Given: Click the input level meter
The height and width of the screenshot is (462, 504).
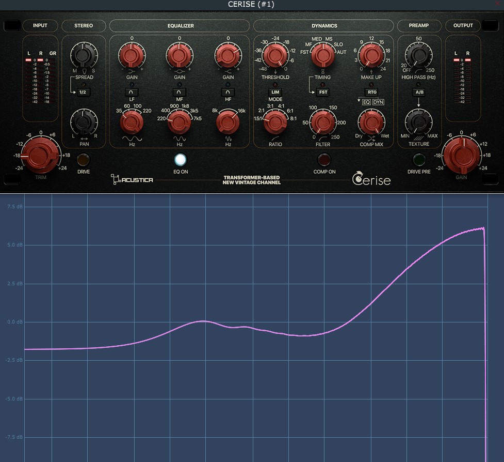Looking at the screenshot, I should tap(35, 81).
